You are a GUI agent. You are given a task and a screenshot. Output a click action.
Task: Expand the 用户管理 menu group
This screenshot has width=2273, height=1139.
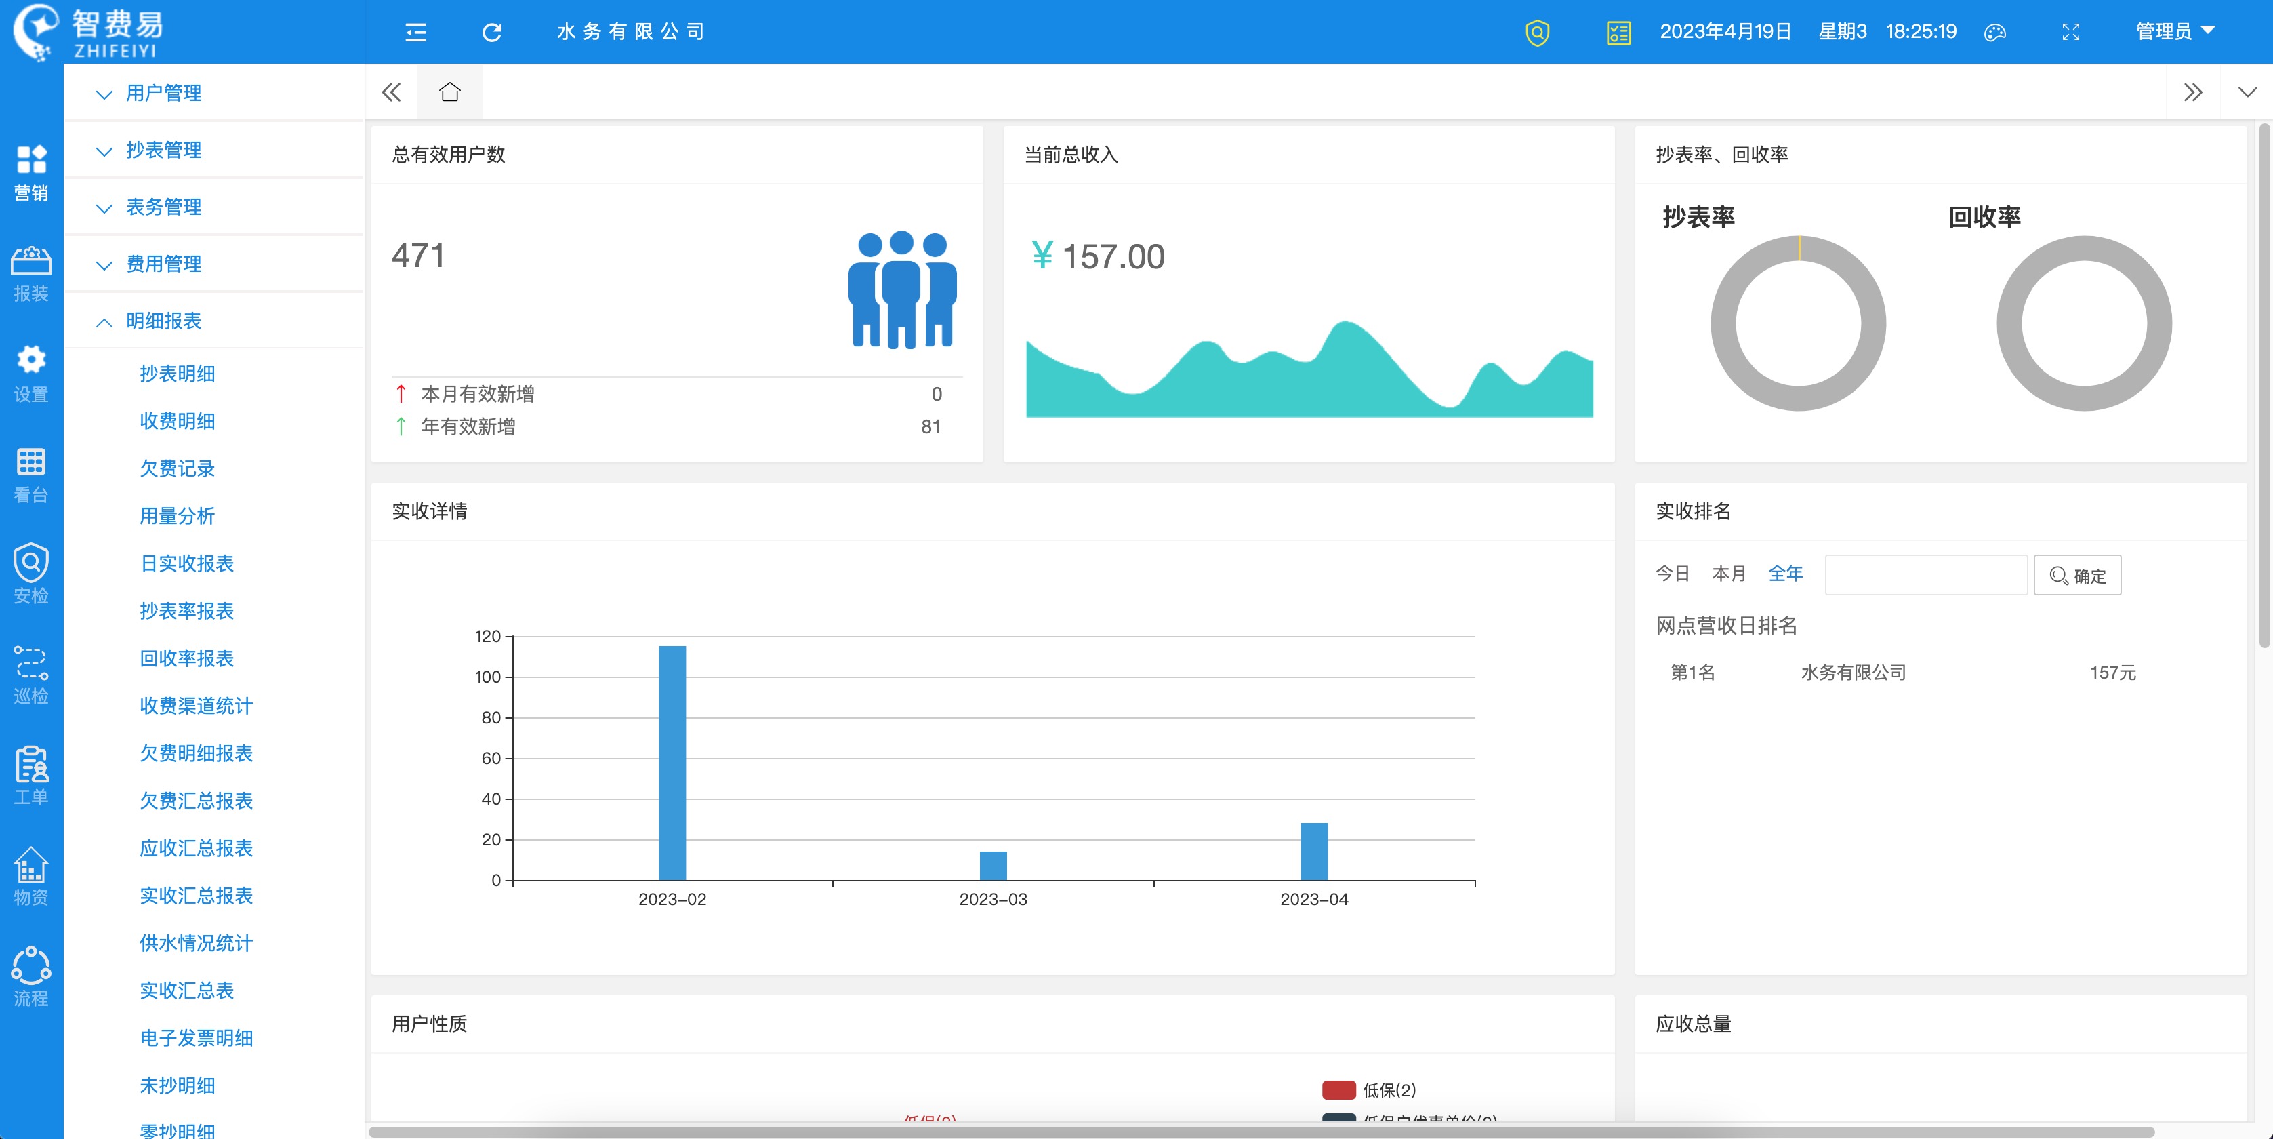(x=214, y=93)
